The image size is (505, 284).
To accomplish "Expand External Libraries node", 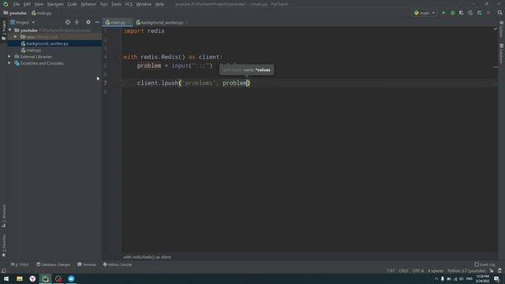I will (x=9, y=57).
